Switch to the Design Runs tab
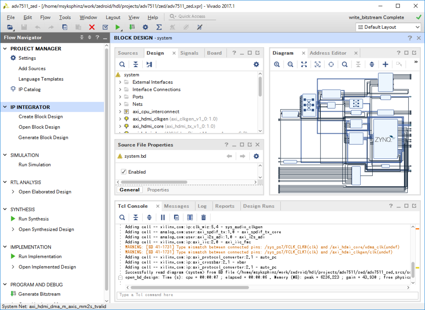The image size is (425, 310). coord(259,206)
